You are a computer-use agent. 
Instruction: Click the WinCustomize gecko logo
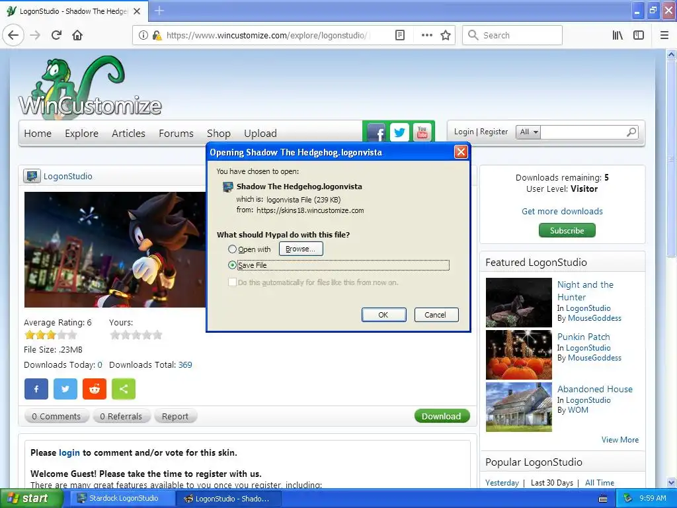(90, 87)
